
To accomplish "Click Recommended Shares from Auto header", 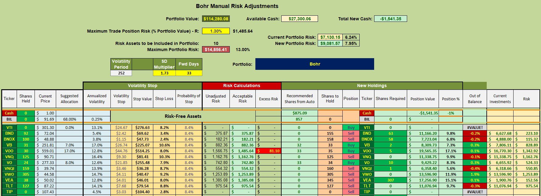I will tap(299, 99).
